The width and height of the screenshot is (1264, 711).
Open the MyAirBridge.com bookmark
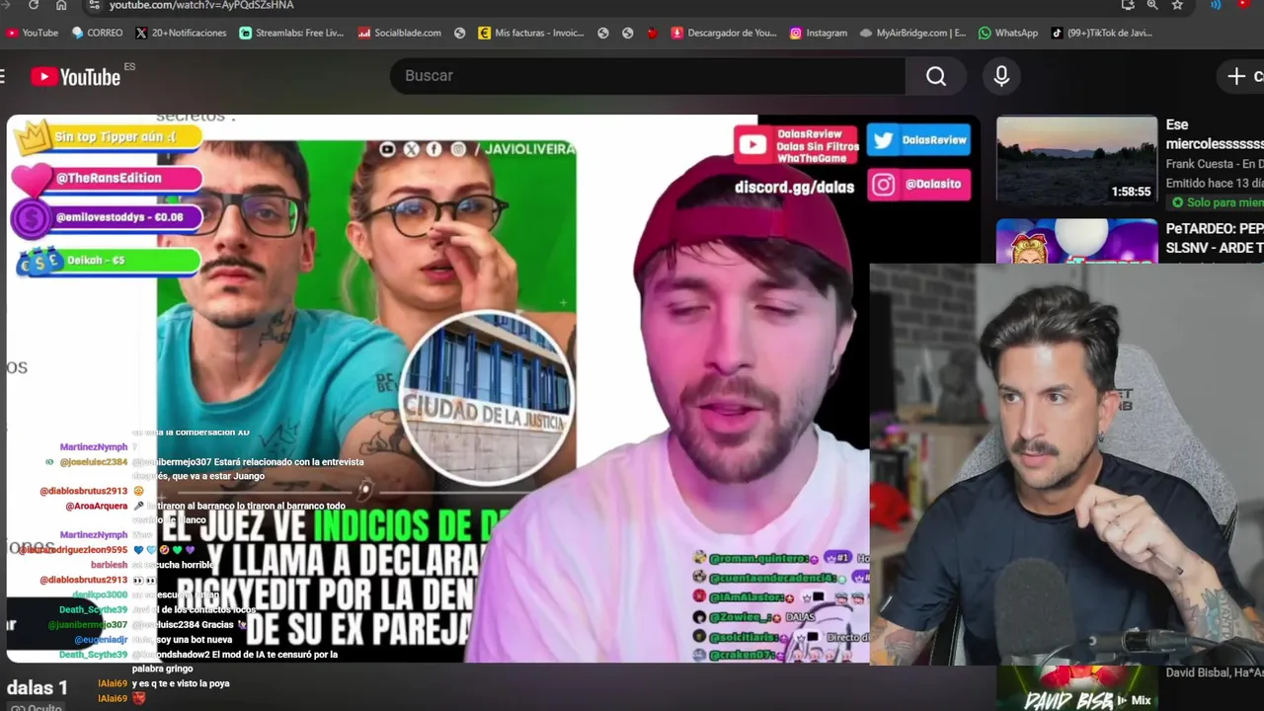pos(912,33)
